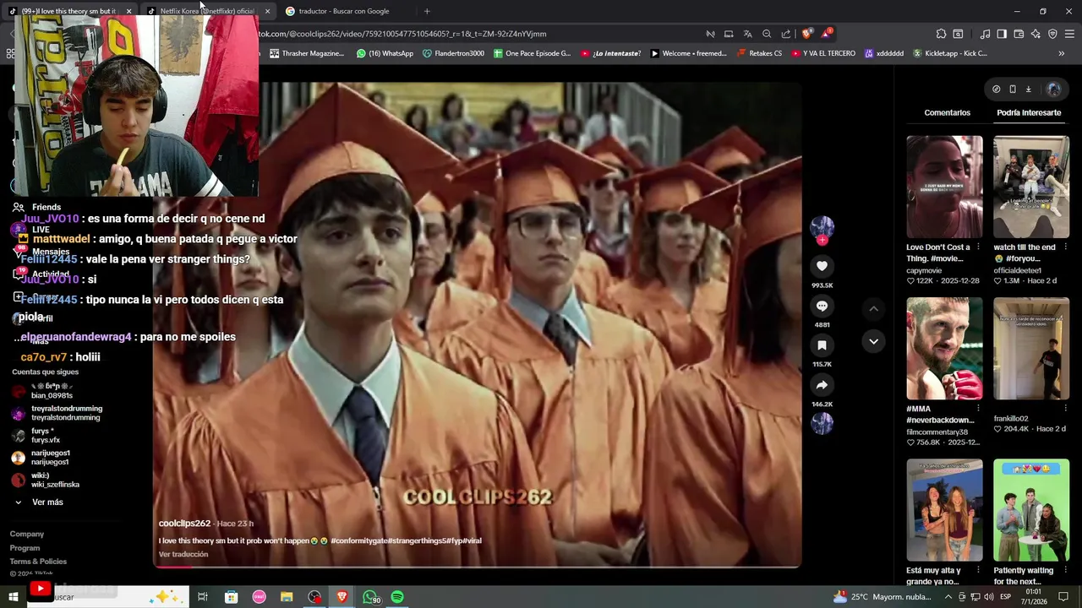Open Brave Rewards triangle icon

point(826,34)
